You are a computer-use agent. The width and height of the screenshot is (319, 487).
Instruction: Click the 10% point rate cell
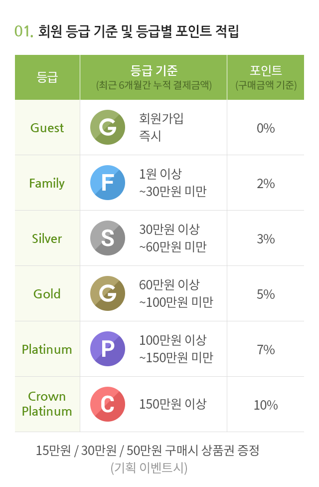click(x=266, y=405)
